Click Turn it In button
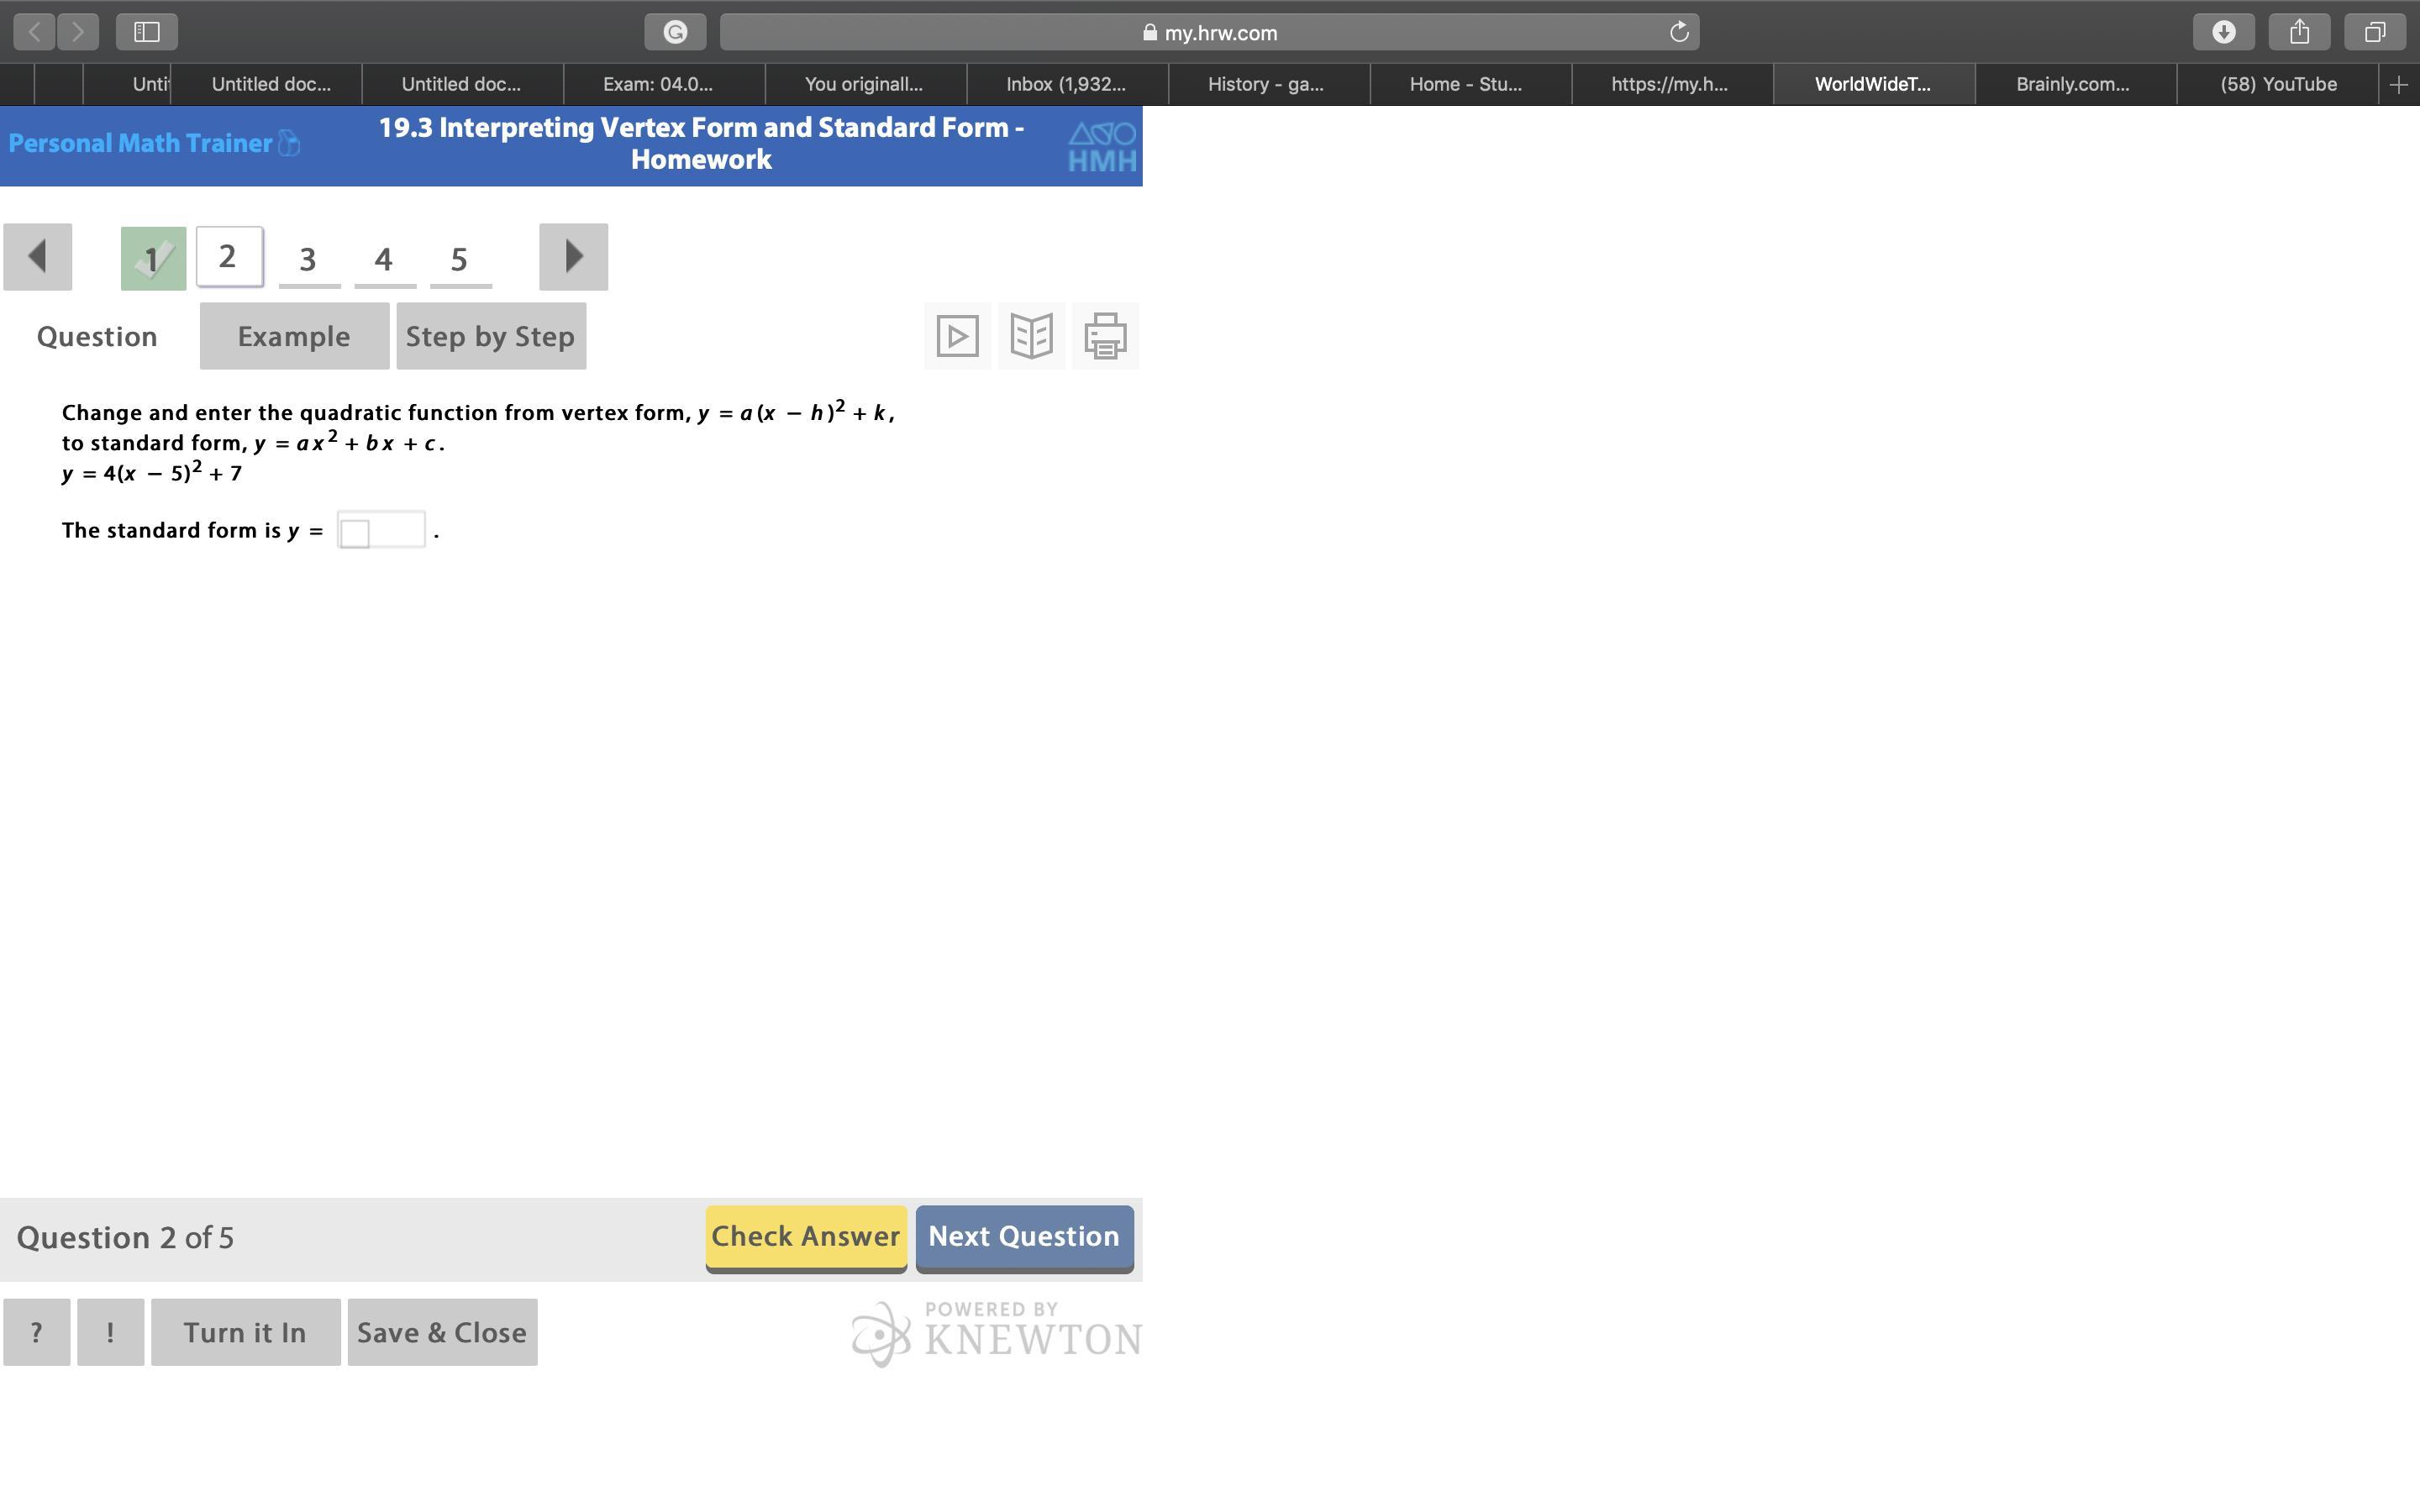This screenshot has width=2420, height=1512. pyautogui.click(x=245, y=1332)
